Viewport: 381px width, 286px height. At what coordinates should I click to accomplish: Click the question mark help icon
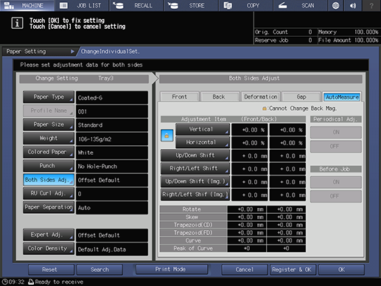point(371,5)
